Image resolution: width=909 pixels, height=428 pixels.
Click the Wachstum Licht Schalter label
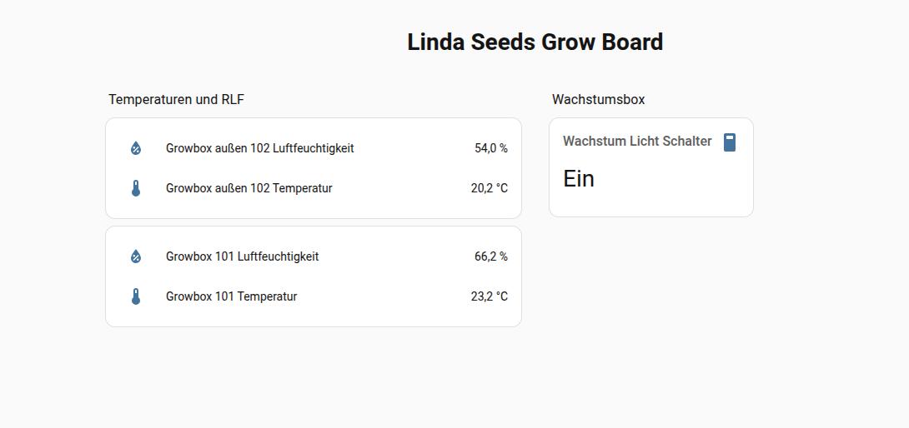coord(637,142)
